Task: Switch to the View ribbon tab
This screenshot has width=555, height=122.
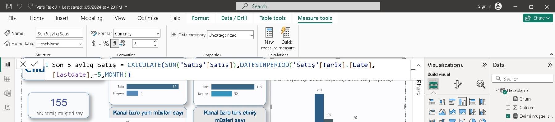Action: (x=120, y=18)
